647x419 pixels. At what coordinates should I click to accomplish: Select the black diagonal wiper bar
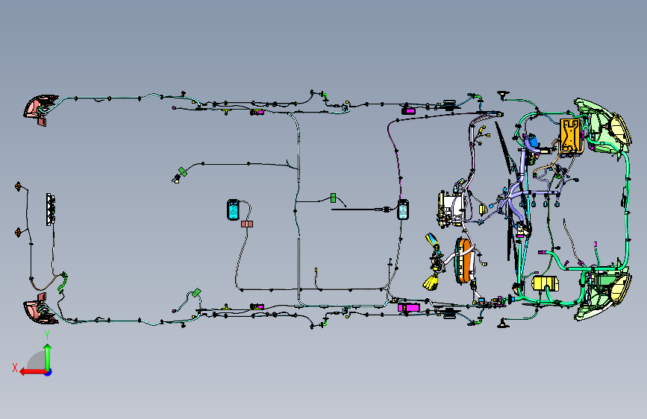[502, 147]
